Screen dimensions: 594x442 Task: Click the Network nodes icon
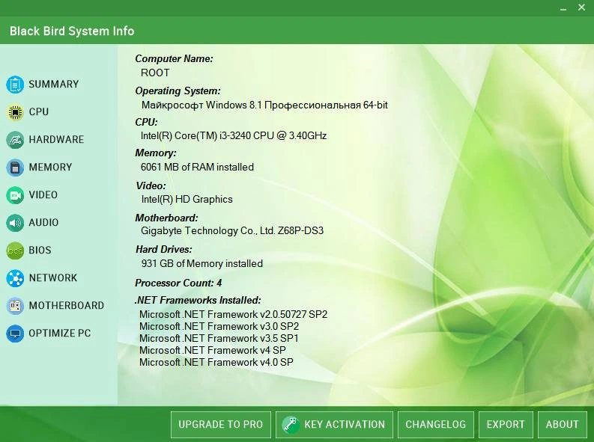[15, 278]
